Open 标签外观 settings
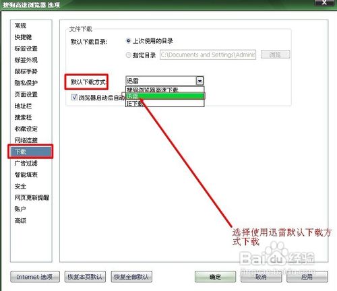 pyautogui.click(x=26, y=60)
